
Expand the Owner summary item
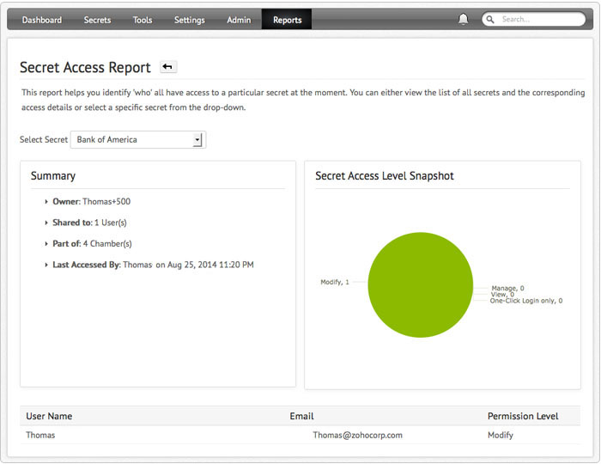pyautogui.click(x=46, y=201)
